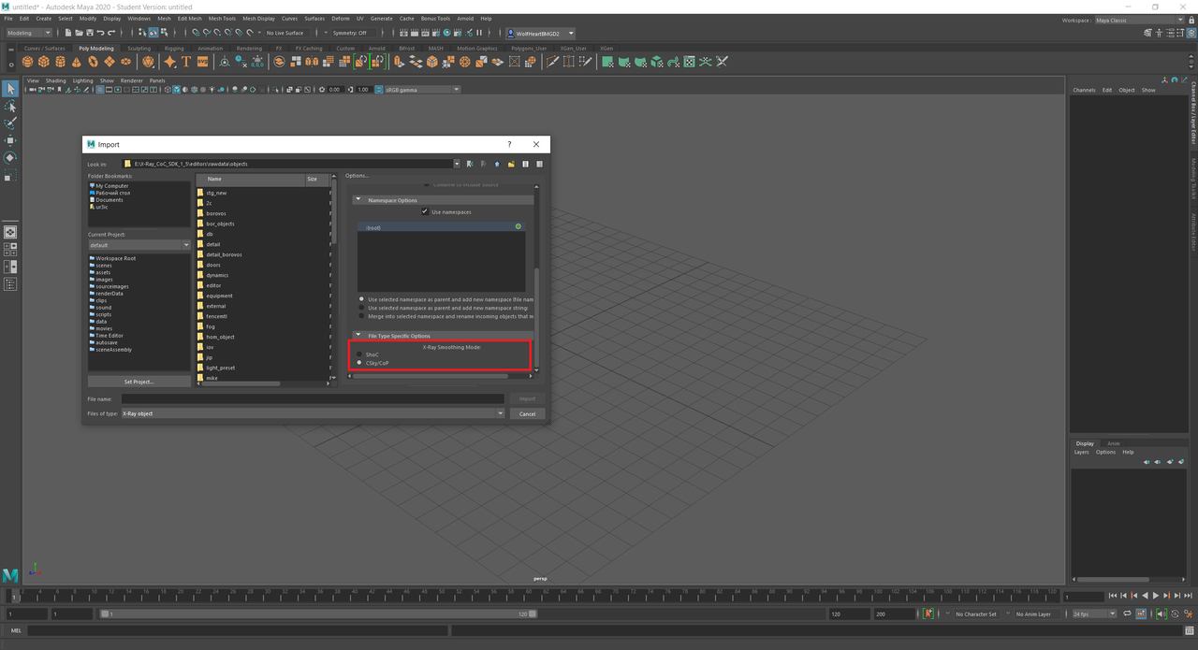Click the Redo arrow in status line
This screenshot has height=650, width=1198.
point(113,33)
